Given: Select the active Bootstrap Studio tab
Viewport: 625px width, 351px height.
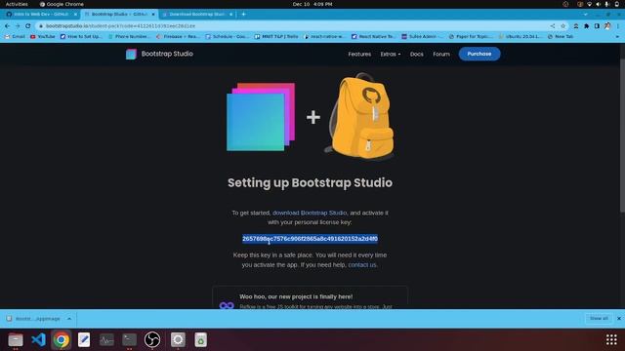Looking at the screenshot, I should (119, 14).
